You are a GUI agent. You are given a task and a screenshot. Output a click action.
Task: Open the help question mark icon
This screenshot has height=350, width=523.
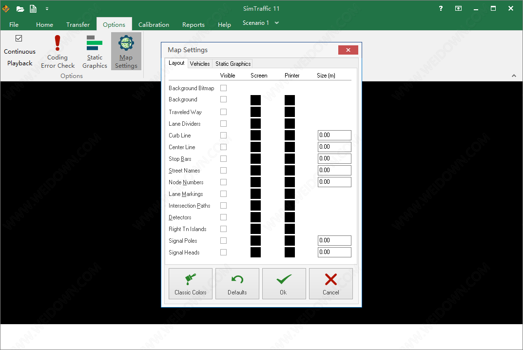pos(441,8)
